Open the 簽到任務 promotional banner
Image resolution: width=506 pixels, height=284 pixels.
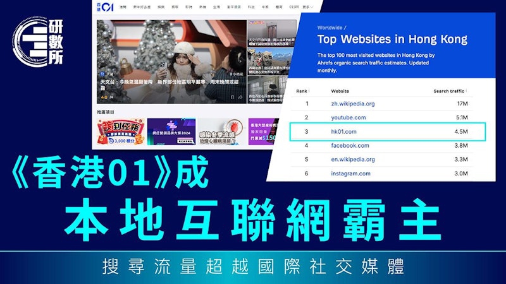(x=121, y=132)
